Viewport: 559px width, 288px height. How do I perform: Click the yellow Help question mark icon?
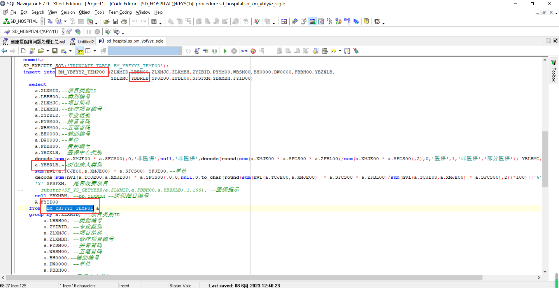click(x=366, y=22)
